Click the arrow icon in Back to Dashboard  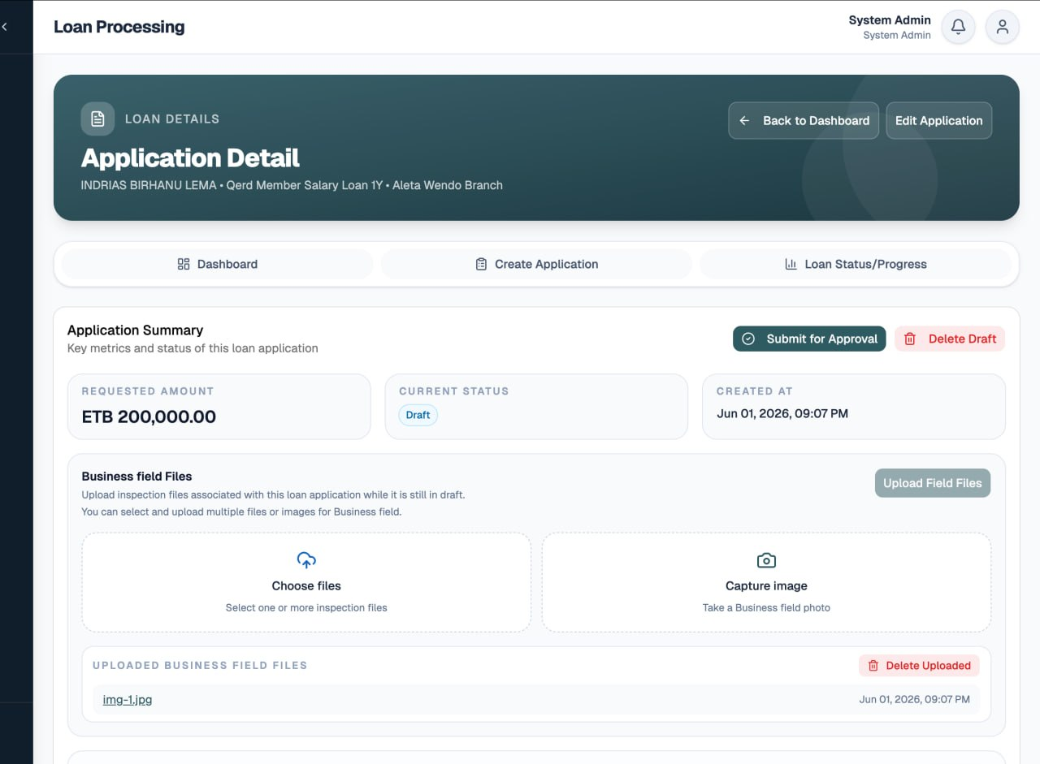[x=744, y=120]
